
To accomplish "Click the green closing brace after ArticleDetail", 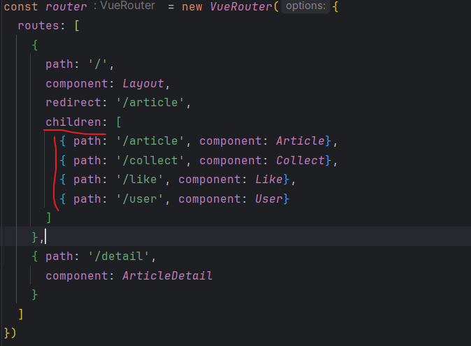I will pos(35,295).
